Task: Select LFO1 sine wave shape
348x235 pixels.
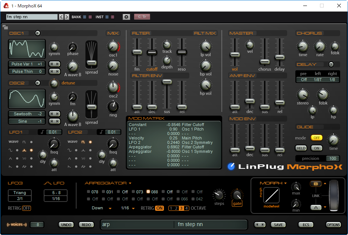Action: (10, 150)
